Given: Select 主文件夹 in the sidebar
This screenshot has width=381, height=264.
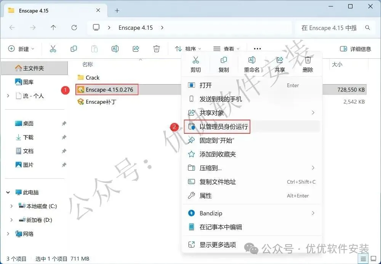Looking at the screenshot, I should 35,68.
